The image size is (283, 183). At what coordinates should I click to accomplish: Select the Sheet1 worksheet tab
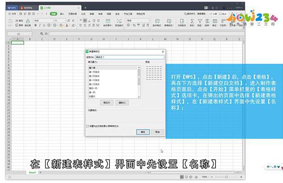tap(32, 173)
